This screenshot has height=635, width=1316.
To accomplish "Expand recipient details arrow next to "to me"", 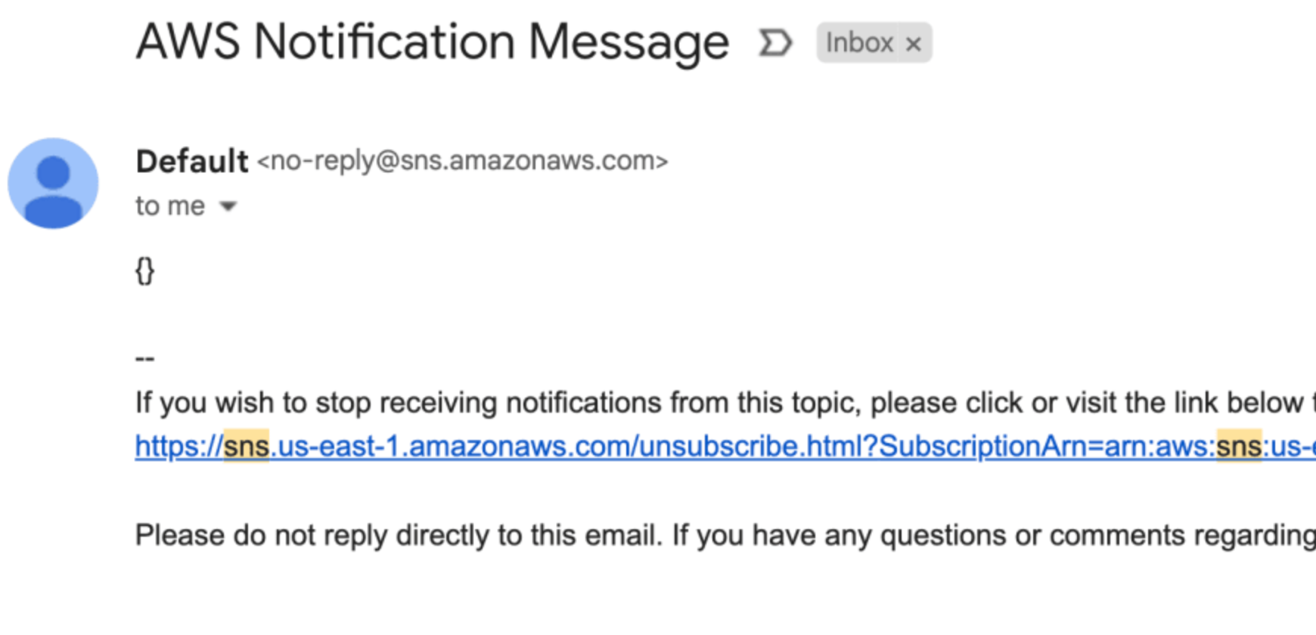I will click(x=228, y=206).
